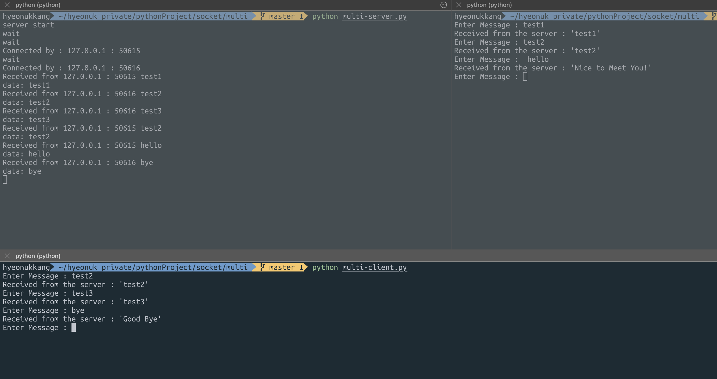The height and width of the screenshot is (379, 717).
Task: Click the Connected by 127.0.0.1 : 50615 line
Action: (71, 51)
